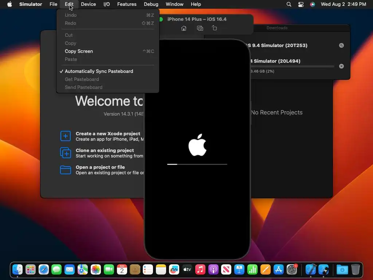Rotate the simulator device icon

click(214, 28)
